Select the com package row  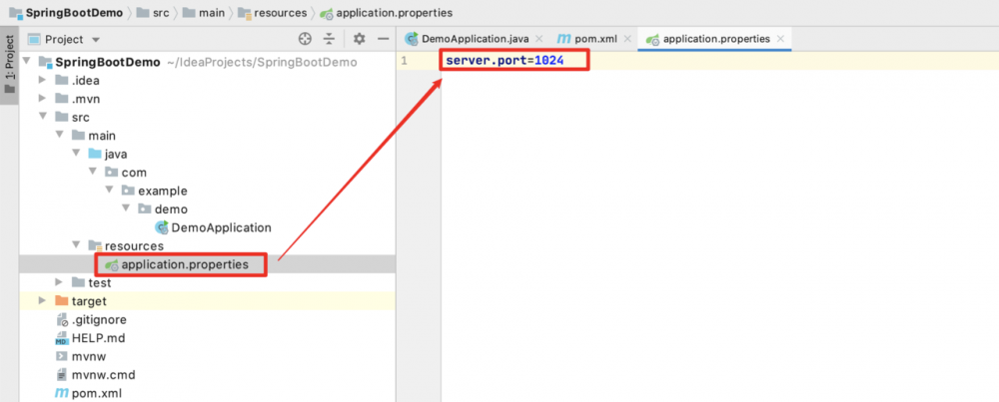tap(208, 173)
